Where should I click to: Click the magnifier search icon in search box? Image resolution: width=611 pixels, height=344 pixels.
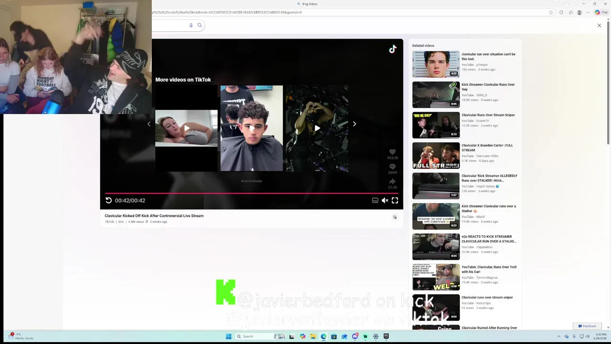tap(200, 25)
